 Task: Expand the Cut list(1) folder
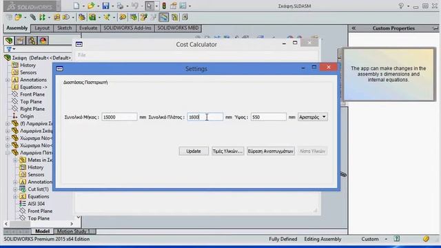[15, 189]
